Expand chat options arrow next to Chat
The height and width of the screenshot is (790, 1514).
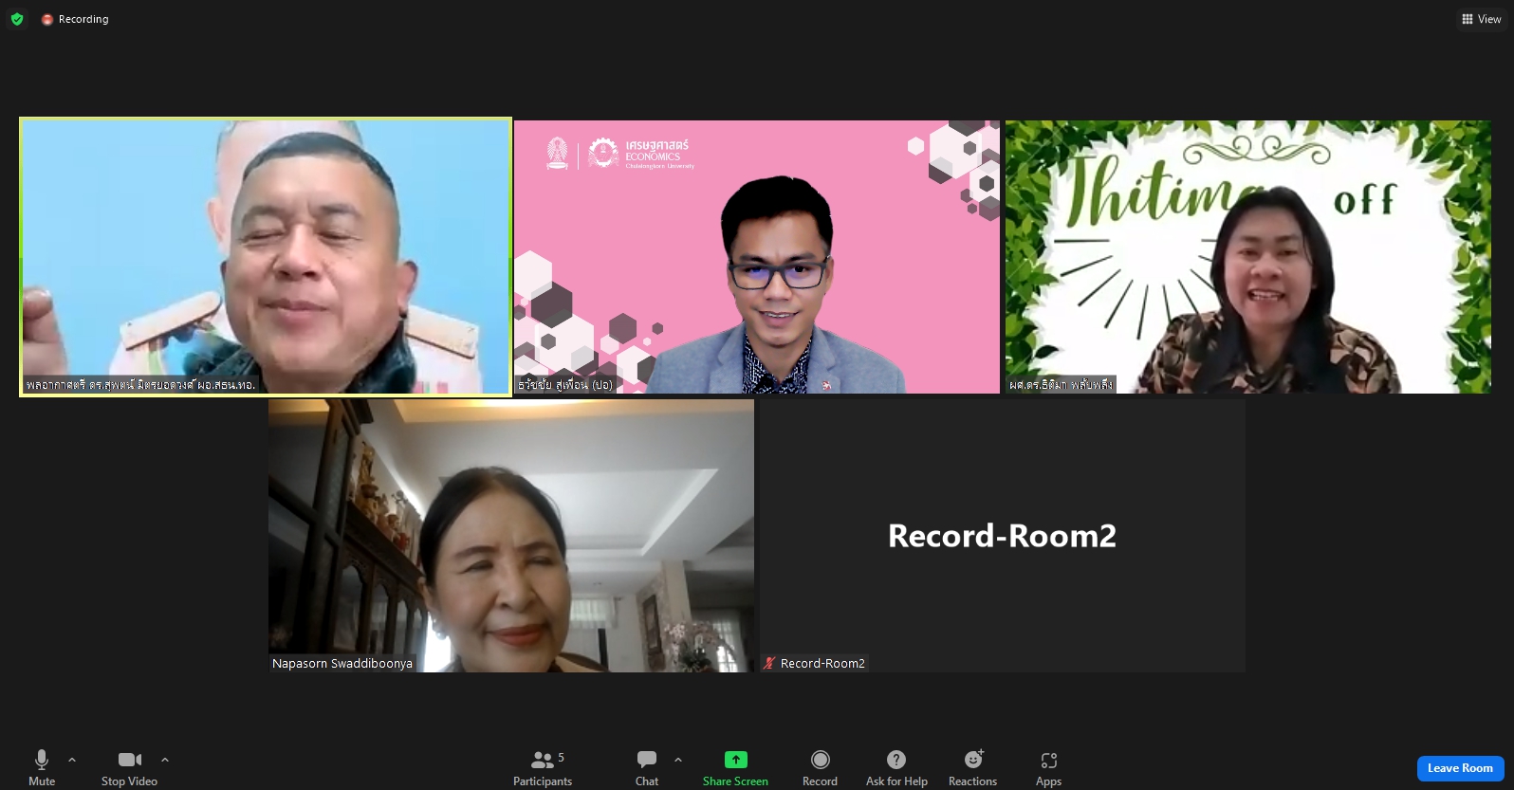678,760
